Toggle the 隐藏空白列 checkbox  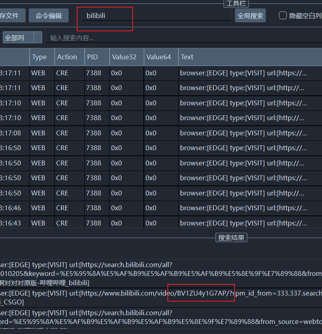[283, 16]
